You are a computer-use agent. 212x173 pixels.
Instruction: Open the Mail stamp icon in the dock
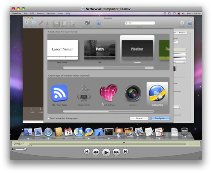tap(38, 132)
